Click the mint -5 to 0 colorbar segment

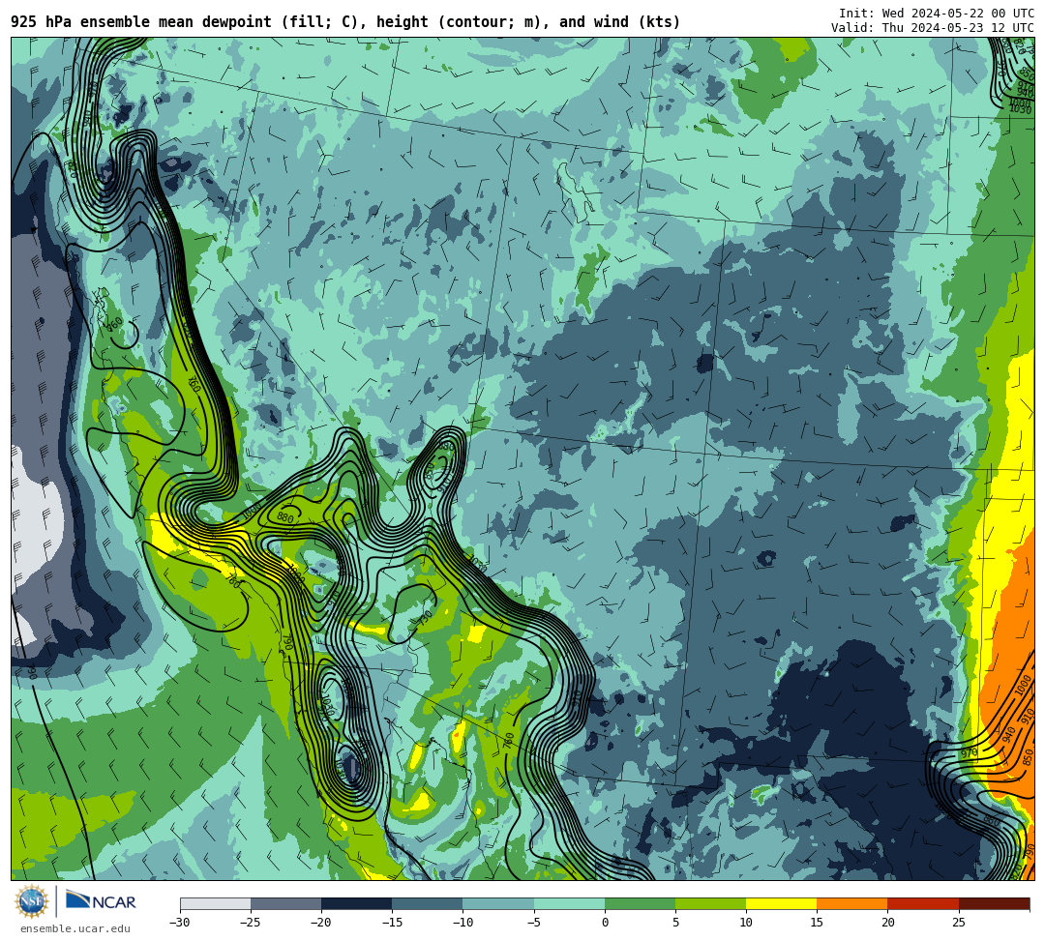(569, 903)
